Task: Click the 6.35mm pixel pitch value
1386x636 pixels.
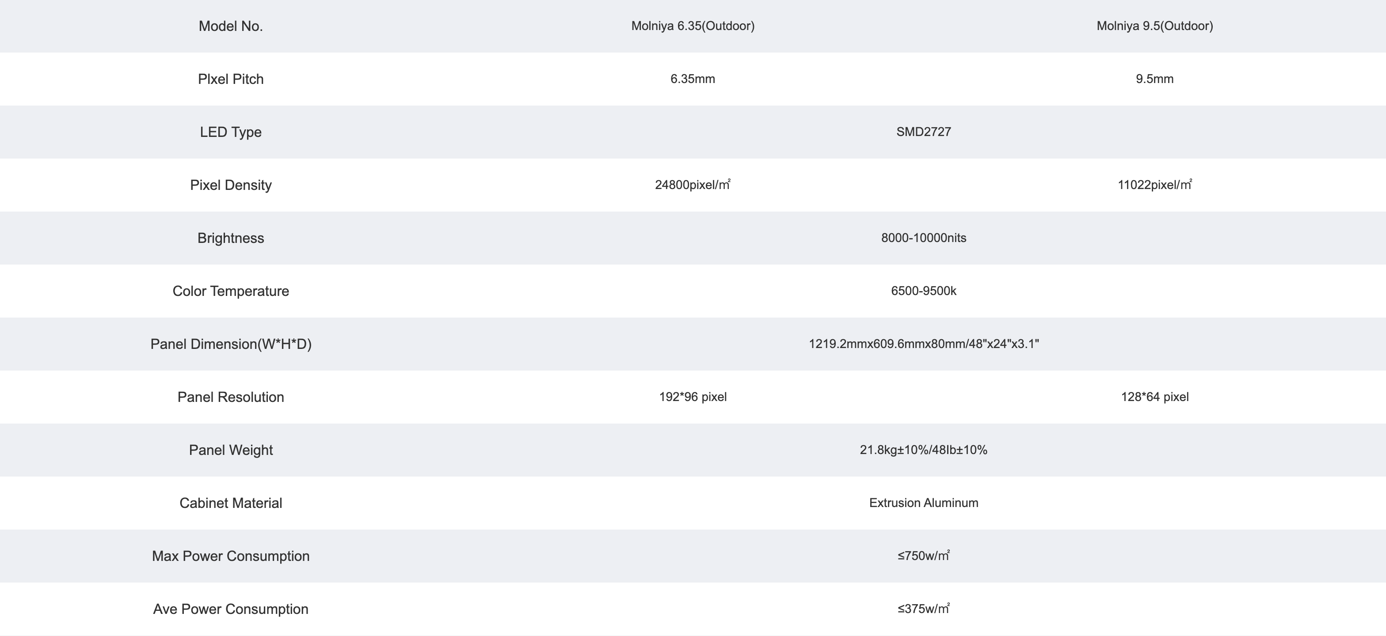Action: point(693,79)
